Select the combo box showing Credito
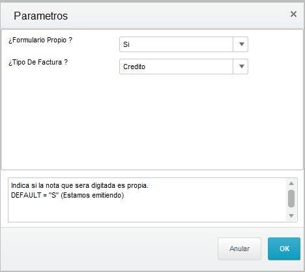This screenshot has width=305, height=272. [x=184, y=67]
